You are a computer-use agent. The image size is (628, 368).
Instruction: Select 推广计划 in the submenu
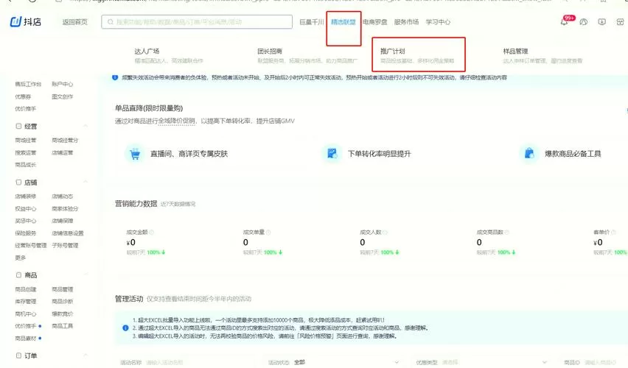[392, 52]
